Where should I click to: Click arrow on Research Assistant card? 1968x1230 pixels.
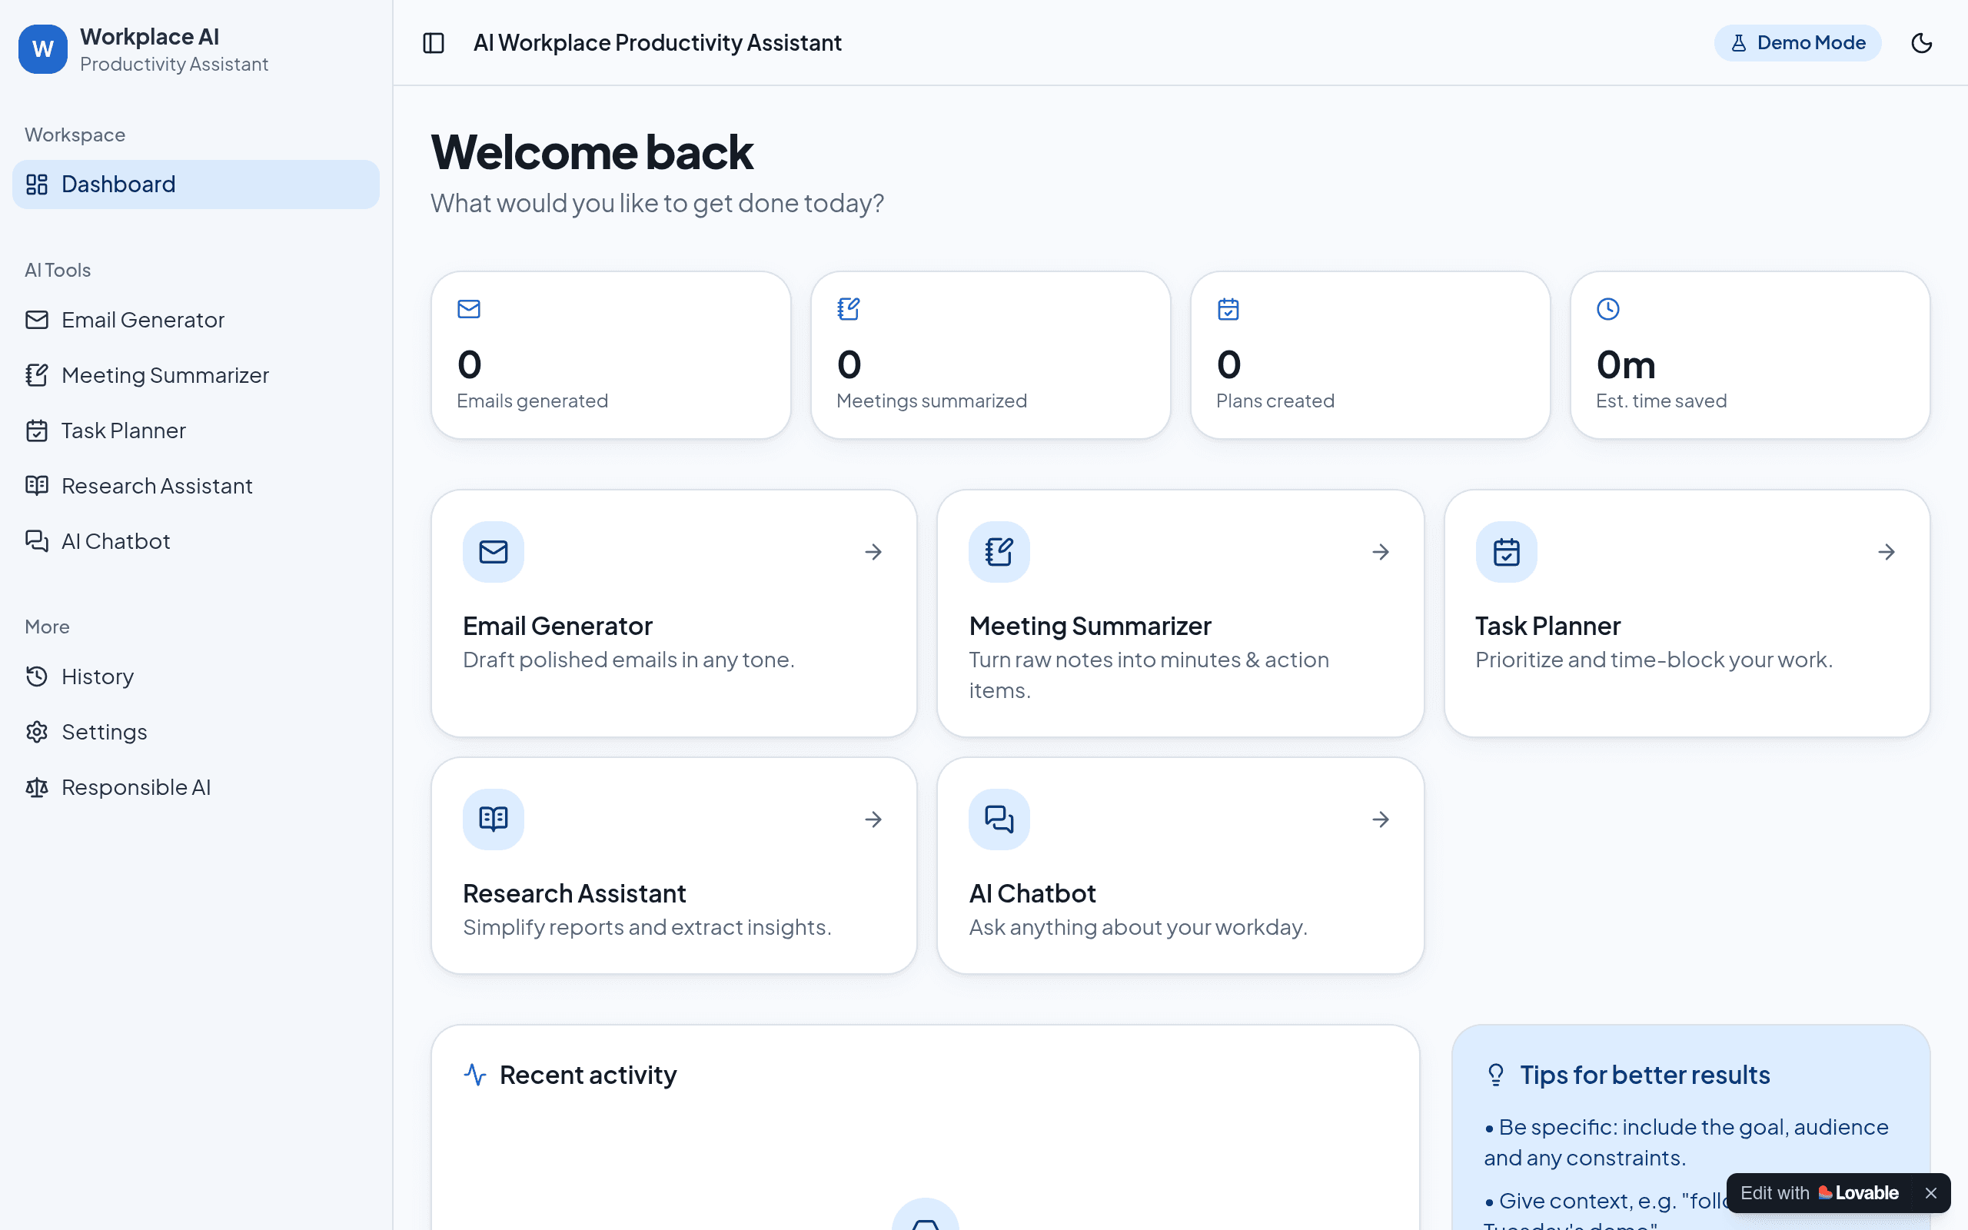pyautogui.click(x=873, y=819)
